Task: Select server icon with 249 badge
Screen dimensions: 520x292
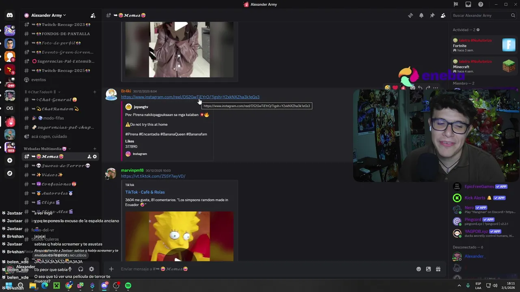Action: tap(10, 83)
